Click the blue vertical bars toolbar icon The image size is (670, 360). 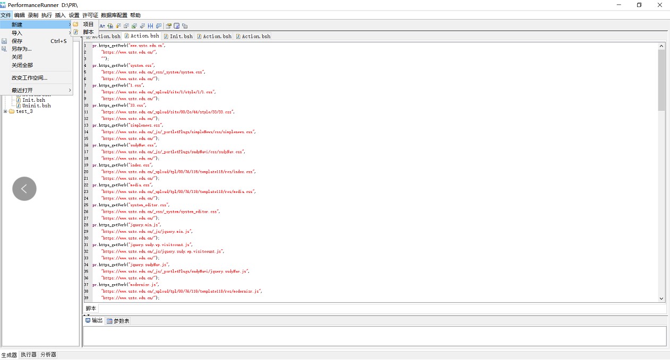[x=151, y=25]
